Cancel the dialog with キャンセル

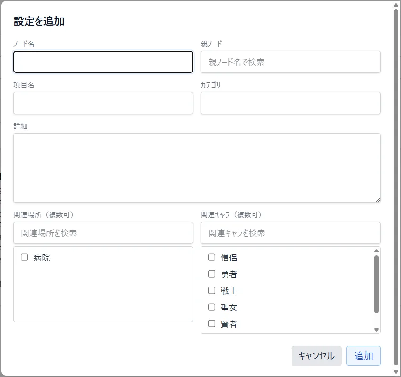pyautogui.click(x=316, y=356)
